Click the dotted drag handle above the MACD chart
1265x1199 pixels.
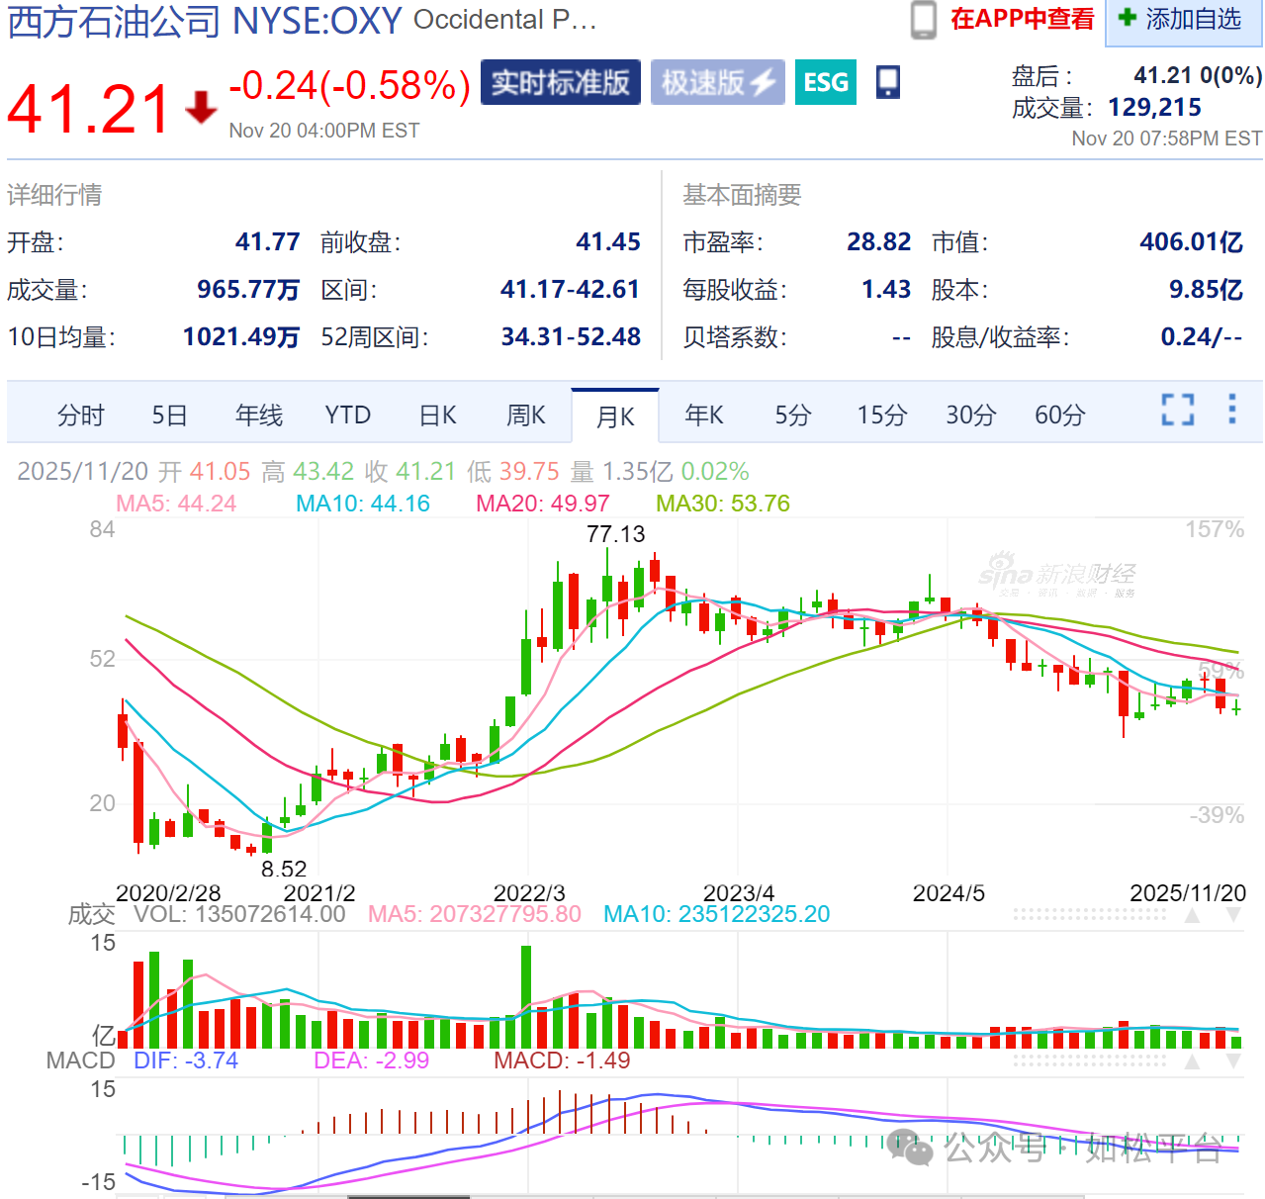tap(1090, 1061)
